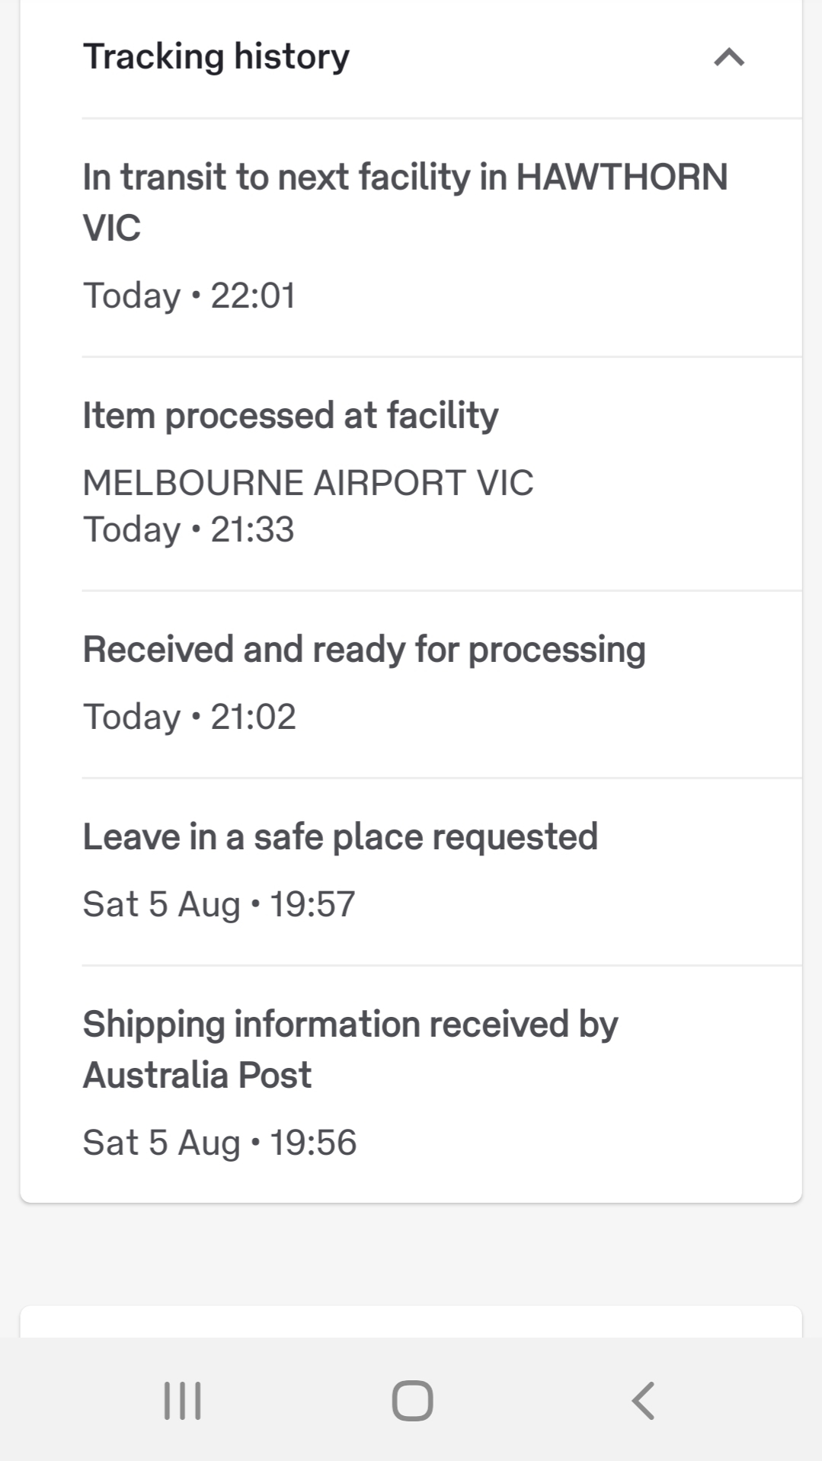Tap the Australia Post text line
822x1461 pixels.
pyautogui.click(x=197, y=1075)
